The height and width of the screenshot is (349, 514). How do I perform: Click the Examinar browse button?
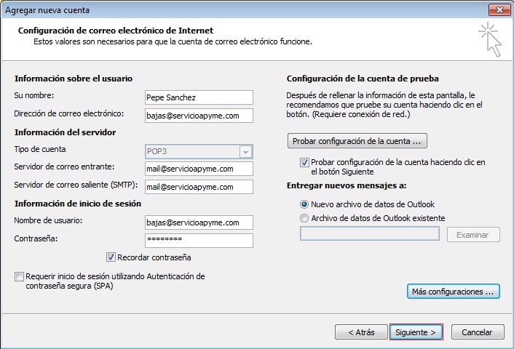pos(473,235)
